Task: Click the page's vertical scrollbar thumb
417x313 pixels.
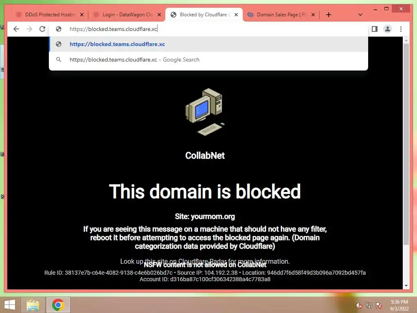Action: (406, 144)
